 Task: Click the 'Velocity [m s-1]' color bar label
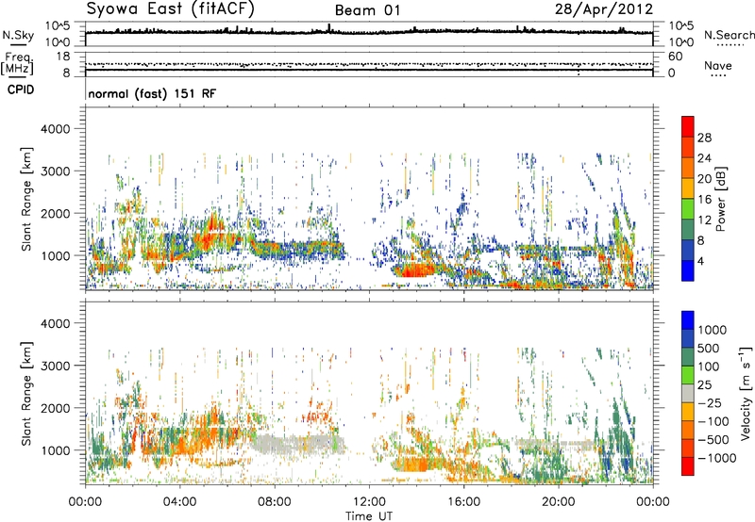[x=746, y=393]
